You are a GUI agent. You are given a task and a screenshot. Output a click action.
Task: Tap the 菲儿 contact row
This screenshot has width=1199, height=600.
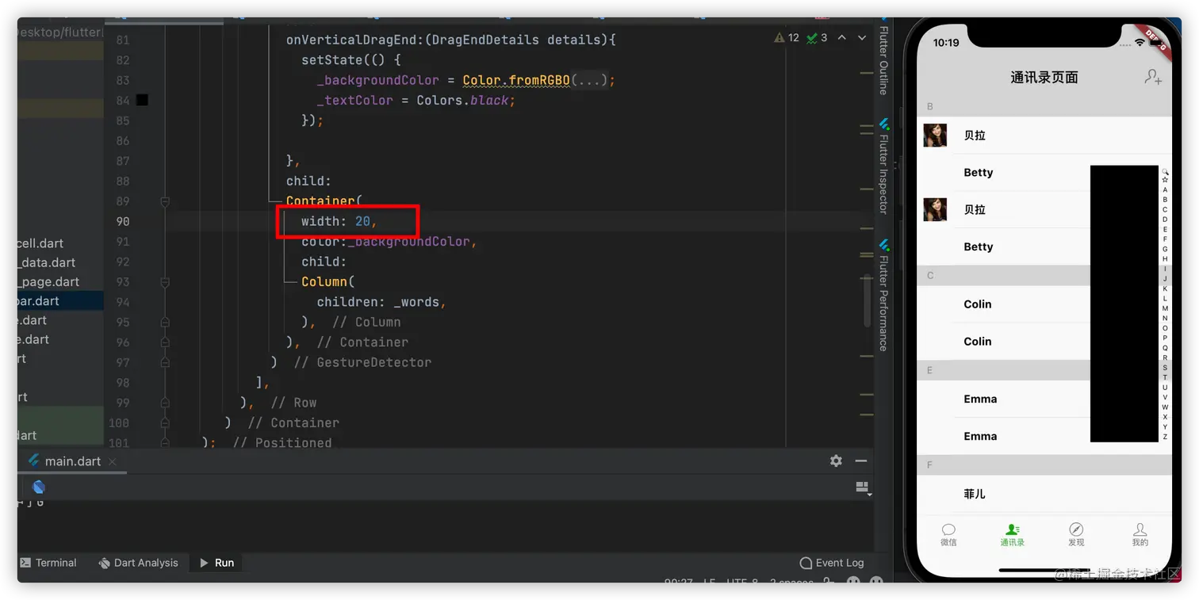[x=1044, y=494]
